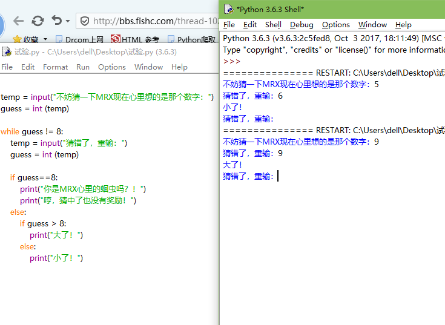Click the browser refresh icon
Viewport: 445px width, 325px height.
pyautogui.click(x=38, y=21)
